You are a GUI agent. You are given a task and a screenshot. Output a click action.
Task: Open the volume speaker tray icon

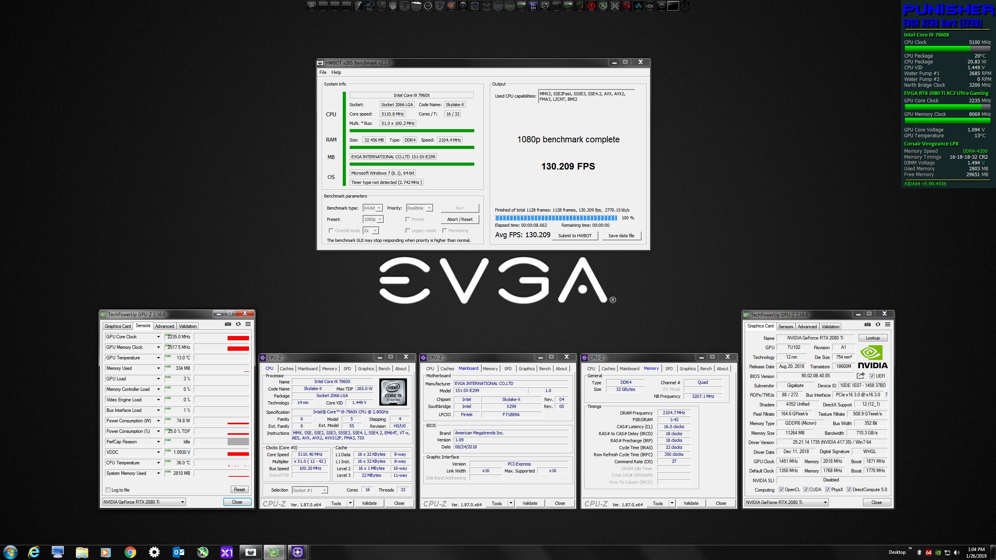point(957,553)
